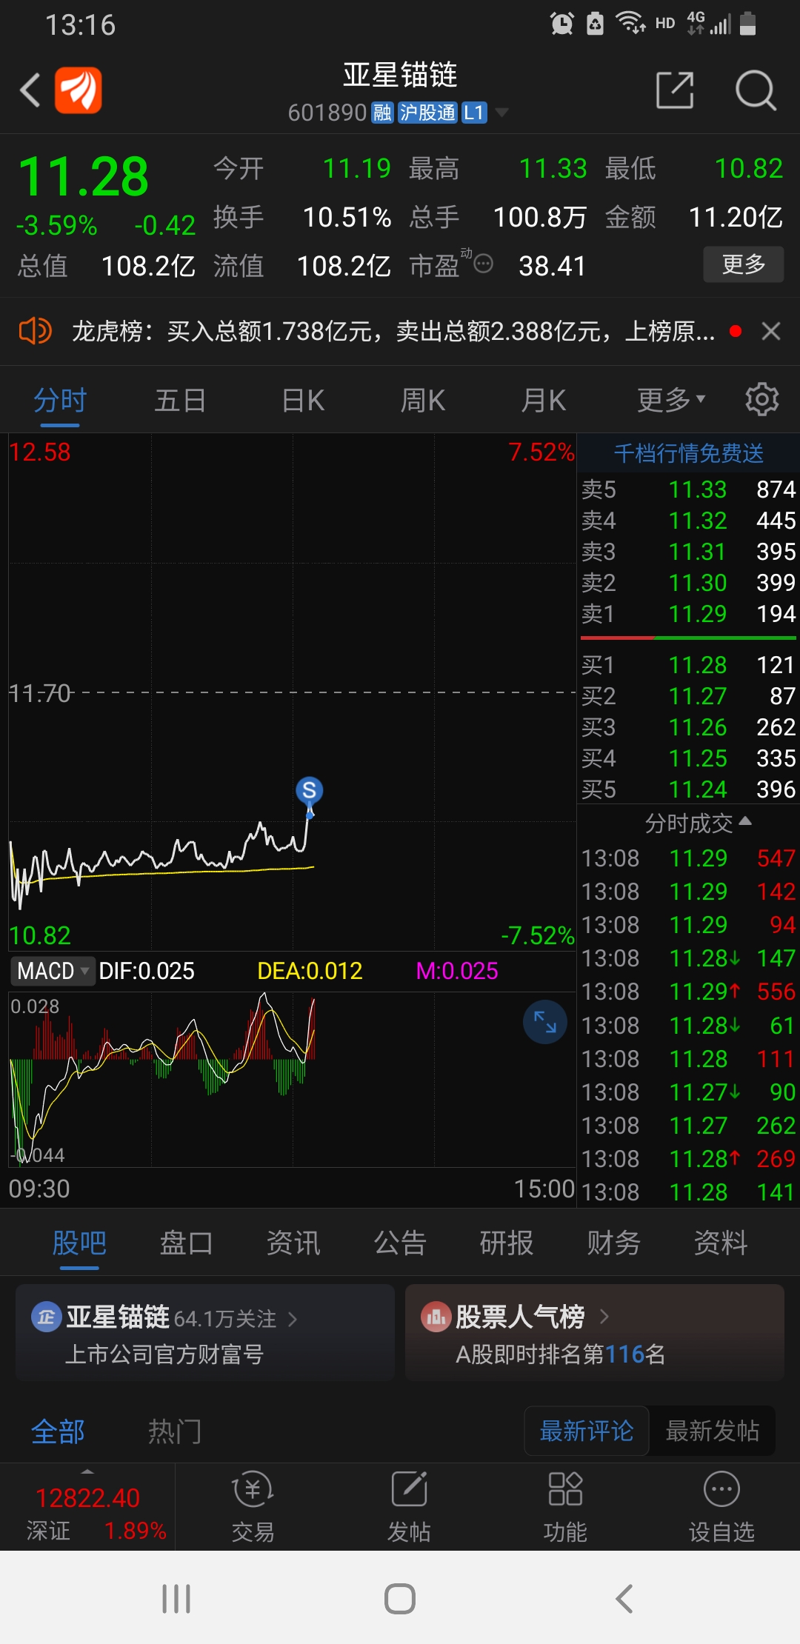Image resolution: width=800 pixels, height=1644 pixels.
Task: Tap the trade row with volume 547
Action: [688, 858]
